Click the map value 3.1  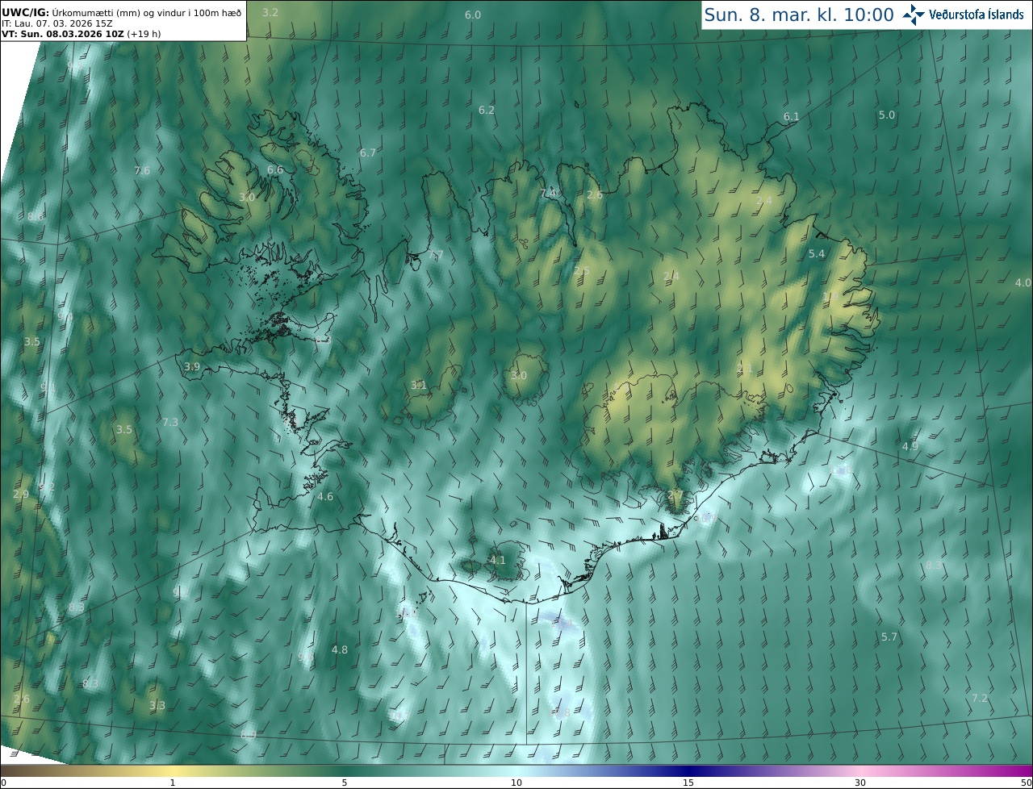[418, 385]
